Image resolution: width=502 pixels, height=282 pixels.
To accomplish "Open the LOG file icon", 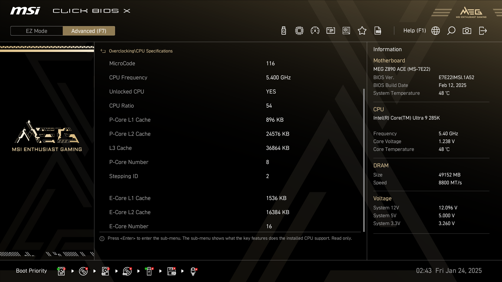I will click(378, 31).
